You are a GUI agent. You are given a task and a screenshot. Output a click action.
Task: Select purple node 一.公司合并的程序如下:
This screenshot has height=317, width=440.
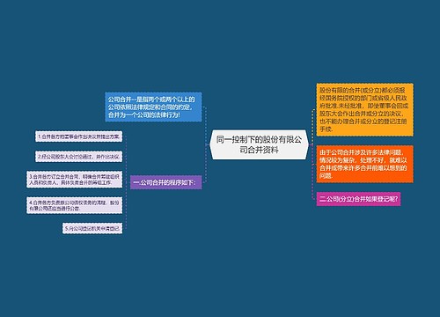pos(165,182)
